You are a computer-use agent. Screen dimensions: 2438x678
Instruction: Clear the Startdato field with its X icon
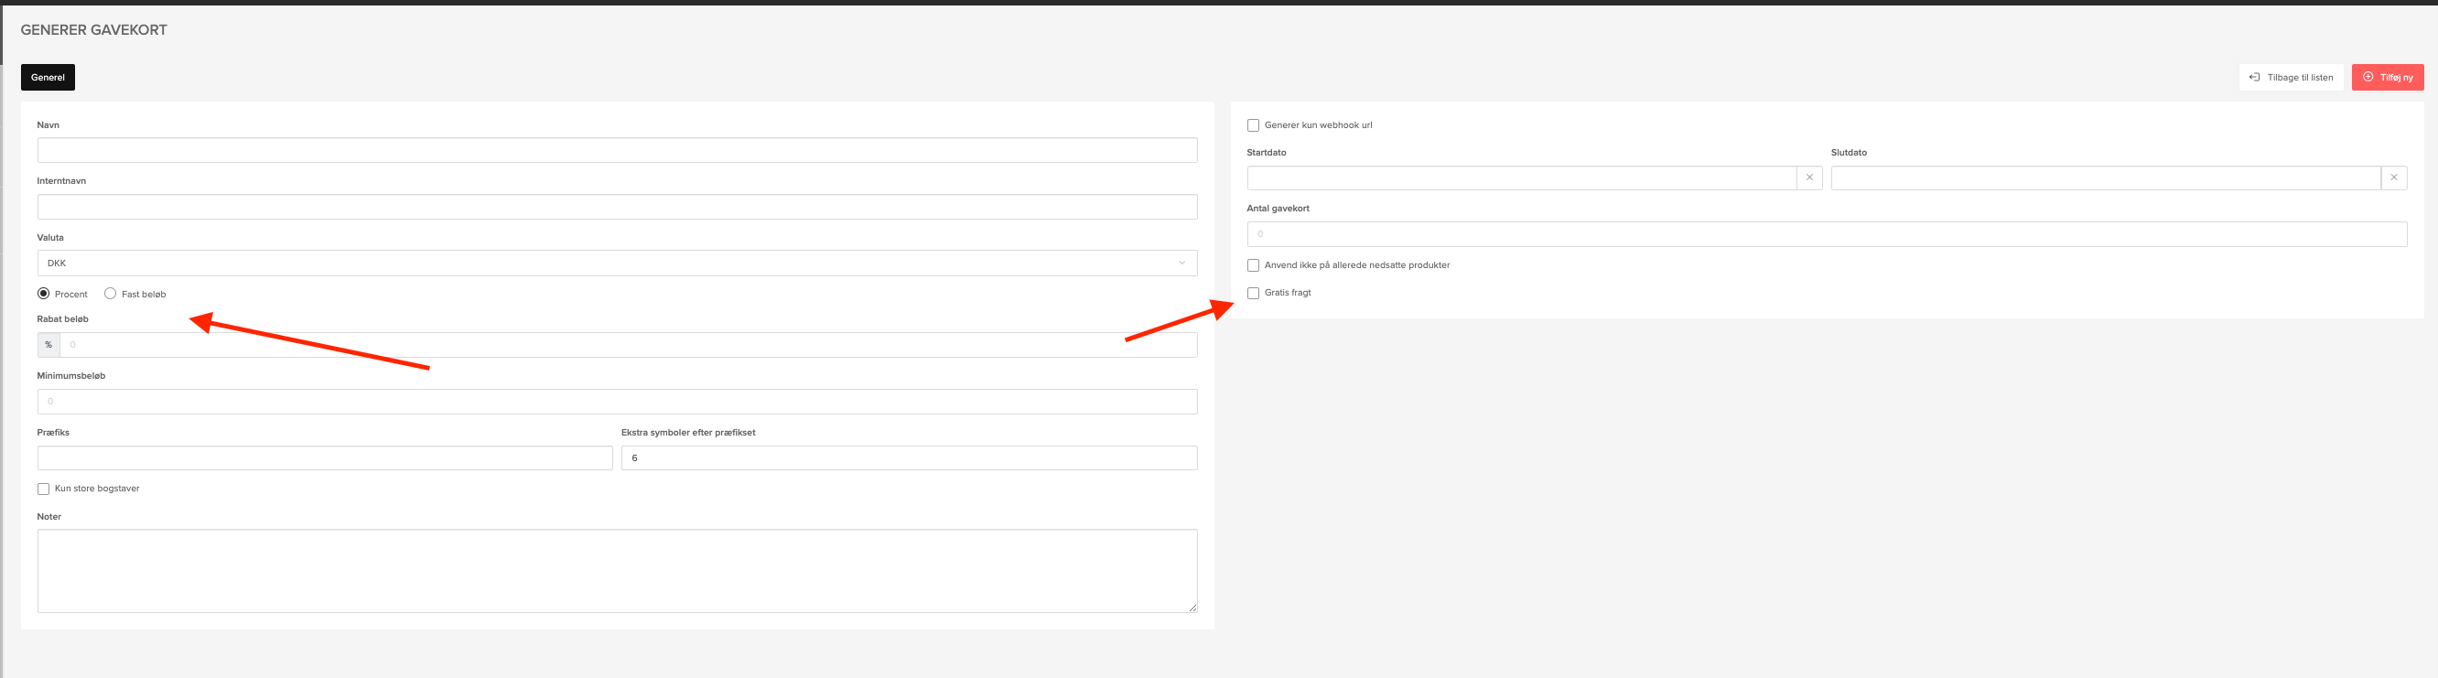[1808, 178]
